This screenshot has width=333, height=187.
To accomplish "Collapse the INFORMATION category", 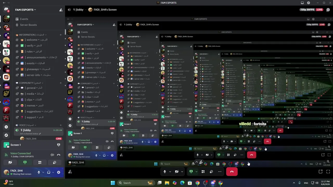I will click(x=31, y=35).
